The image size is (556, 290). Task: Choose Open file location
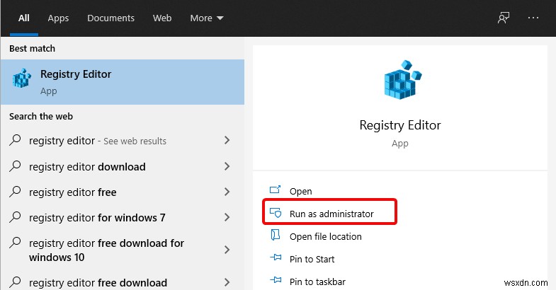(x=326, y=236)
